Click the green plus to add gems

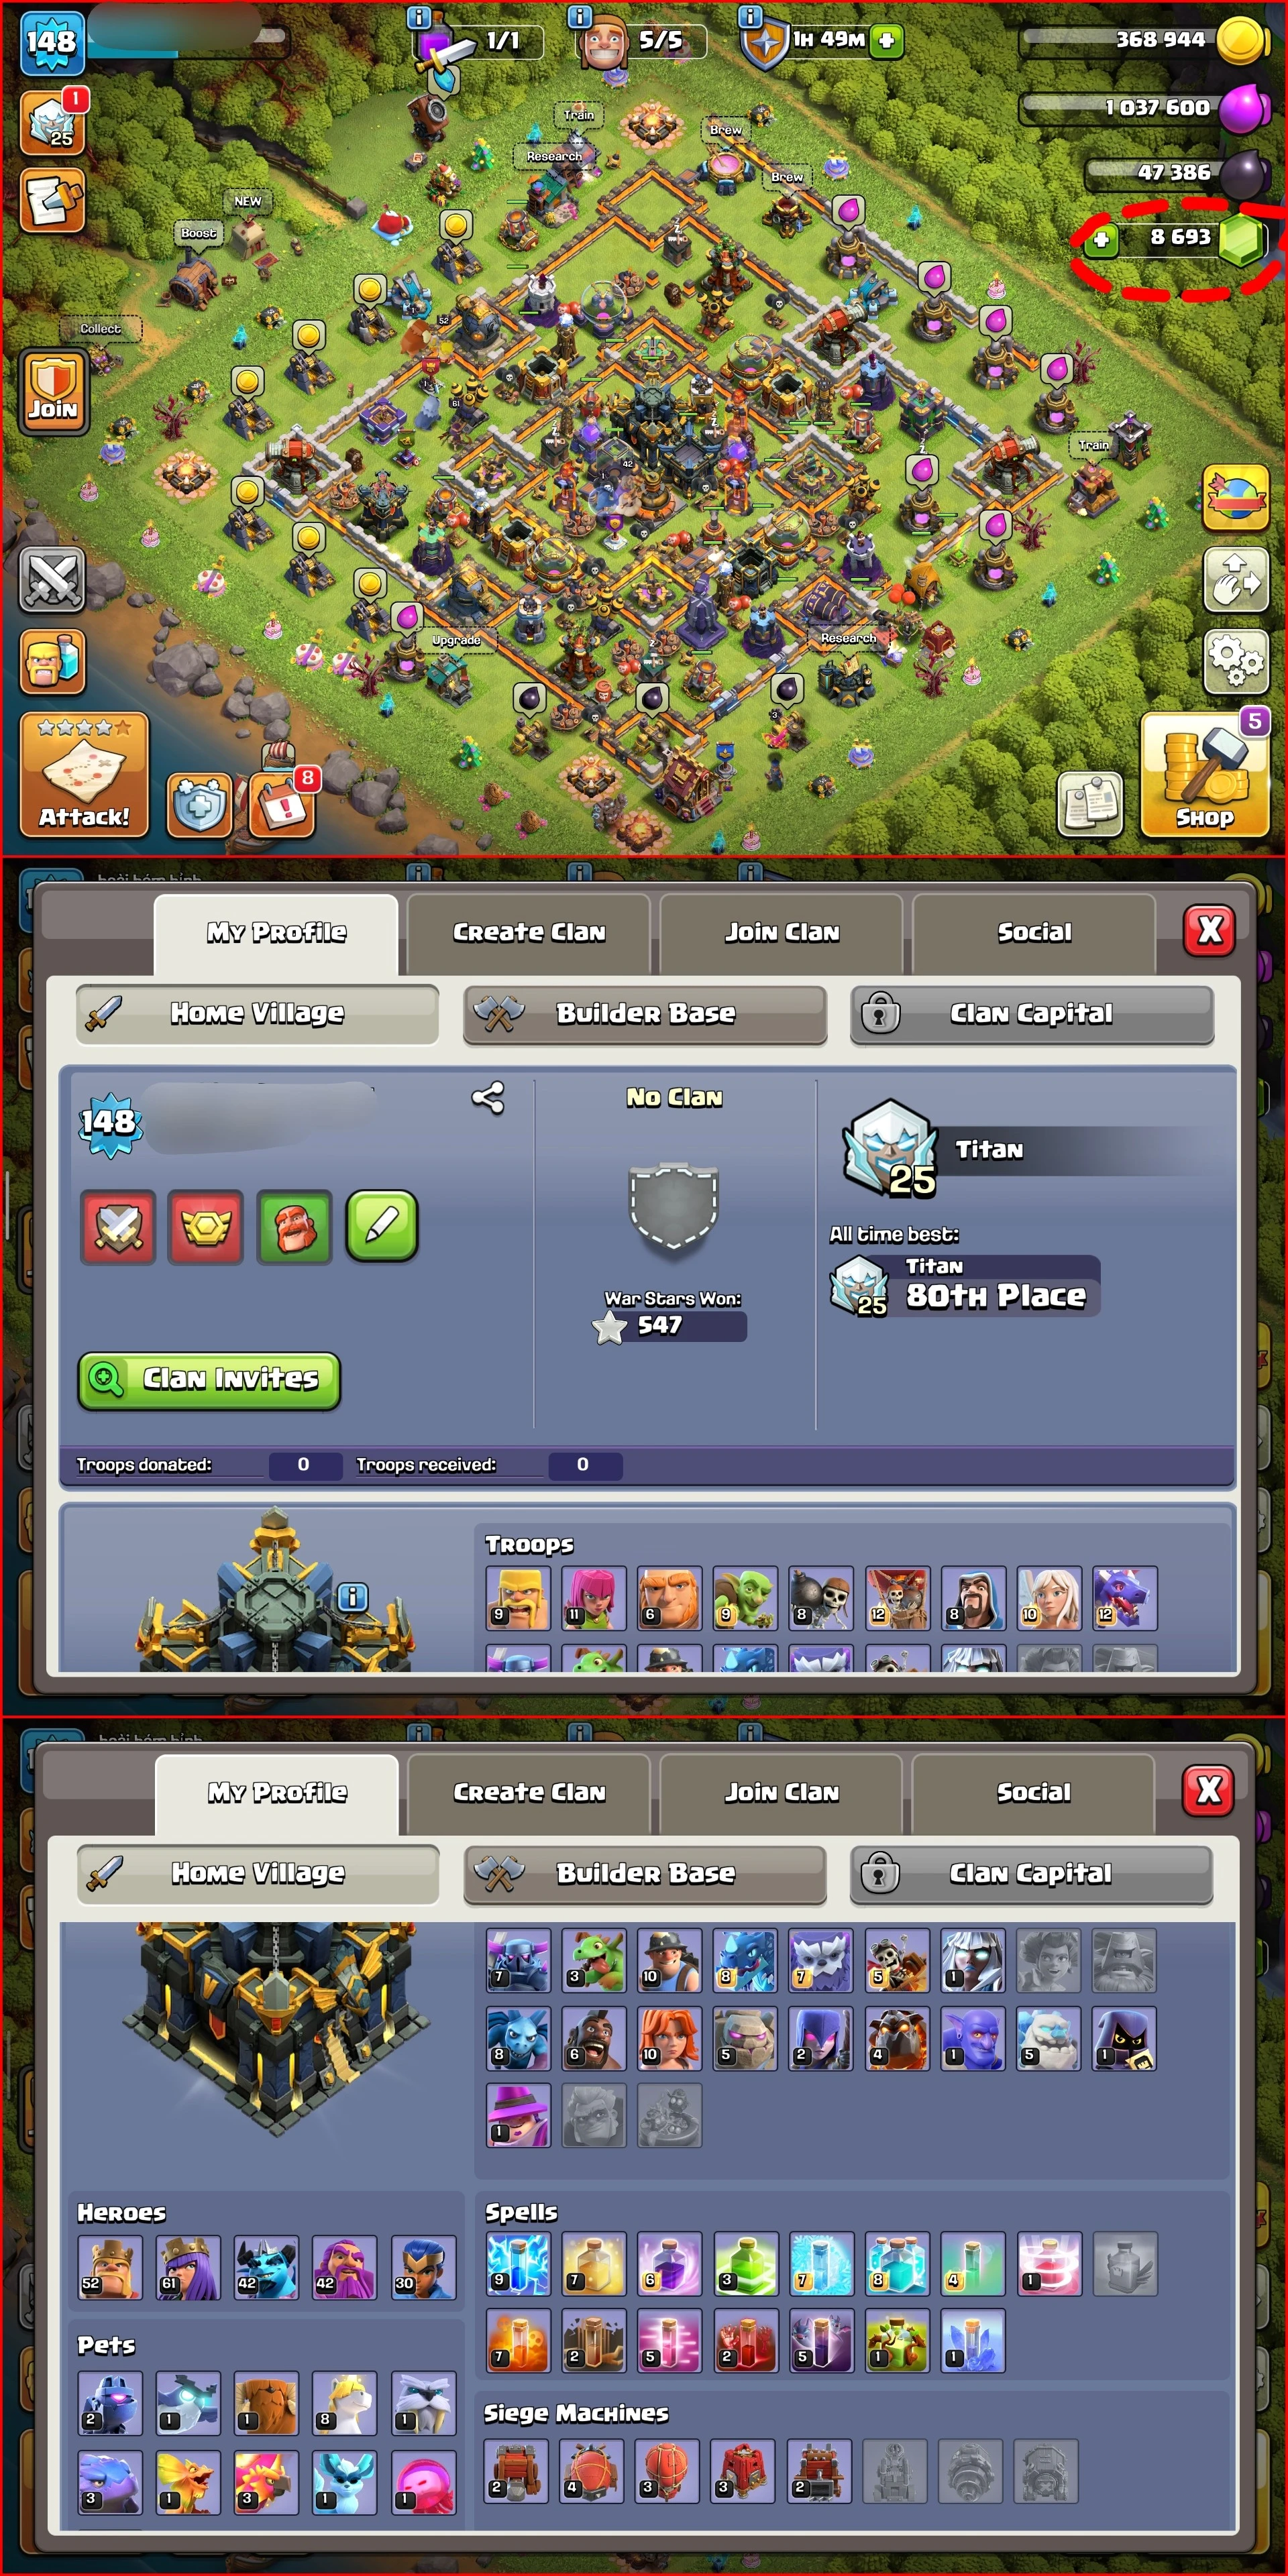tap(1101, 239)
